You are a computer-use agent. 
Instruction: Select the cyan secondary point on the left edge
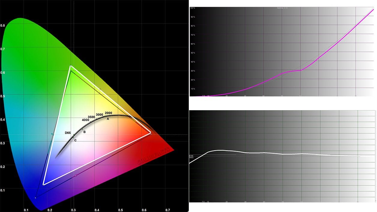[x=52, y=134]
